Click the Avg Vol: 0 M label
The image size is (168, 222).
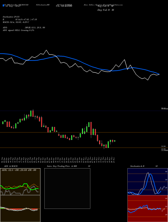(106, 6)
